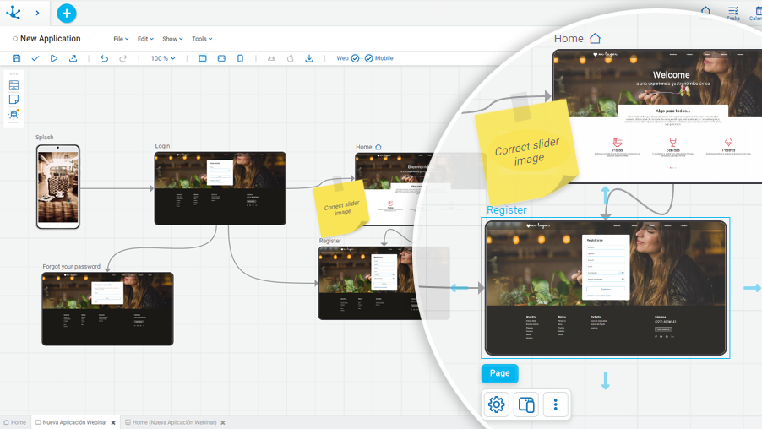Click the enlarged Home page preview
The image size is (762, 429).
pos(657,116)
